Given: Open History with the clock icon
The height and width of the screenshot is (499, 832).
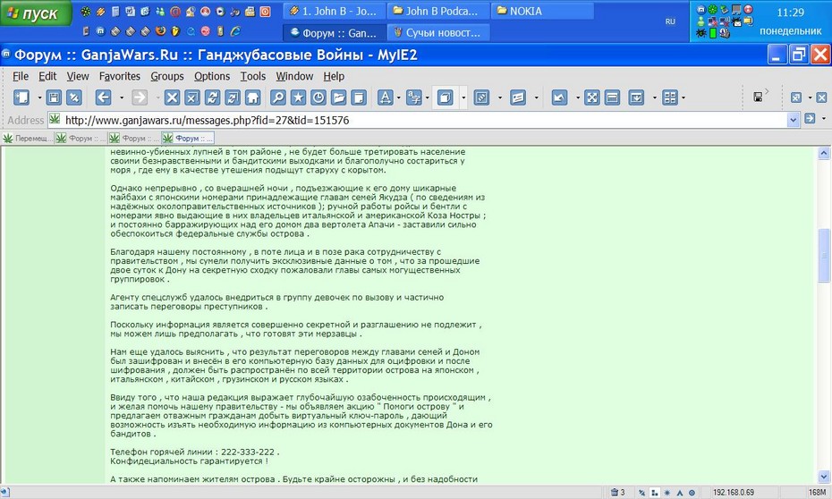Looking at the screenshot, I should pyautogui.click(x=318, y=97).
